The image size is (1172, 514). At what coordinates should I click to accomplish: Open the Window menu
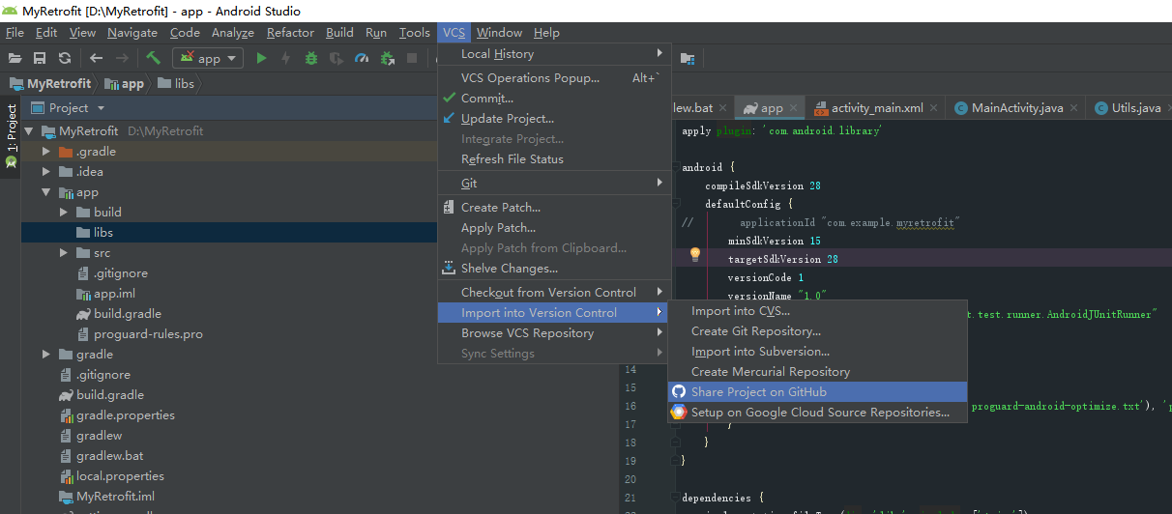pyautogui.click(x=499, y=32)
